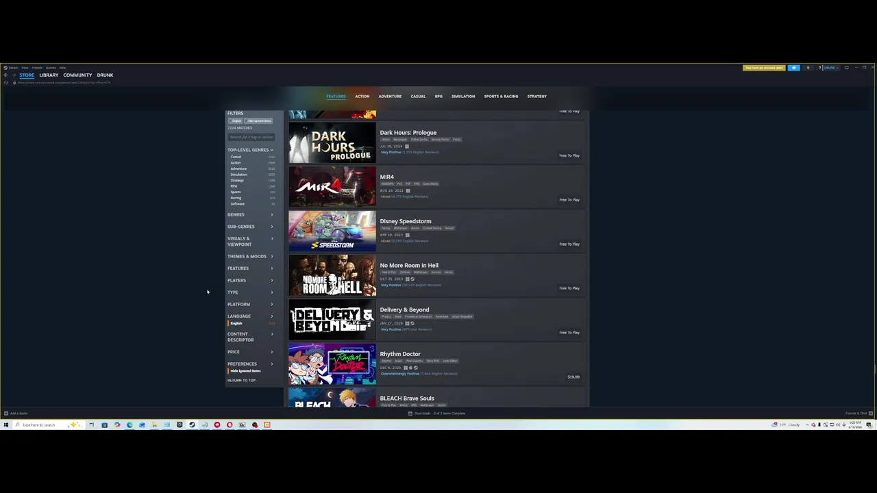The height and width of the screenshot is (493, 877).
Task: Open the MIR4 game thumbnail
Action: point(332,187)
